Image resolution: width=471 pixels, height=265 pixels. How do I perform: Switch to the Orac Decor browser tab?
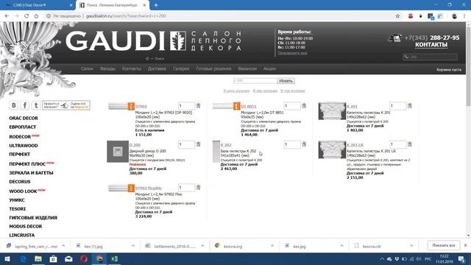click(x=38, y=5)
